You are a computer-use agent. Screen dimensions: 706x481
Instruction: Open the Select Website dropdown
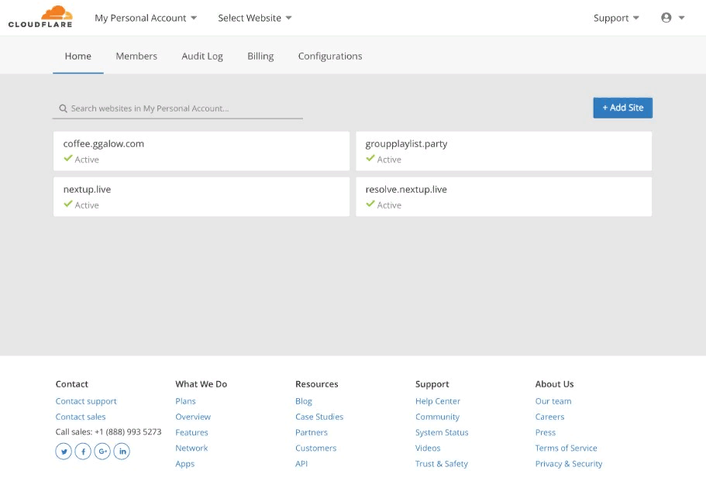pos(254,18)
